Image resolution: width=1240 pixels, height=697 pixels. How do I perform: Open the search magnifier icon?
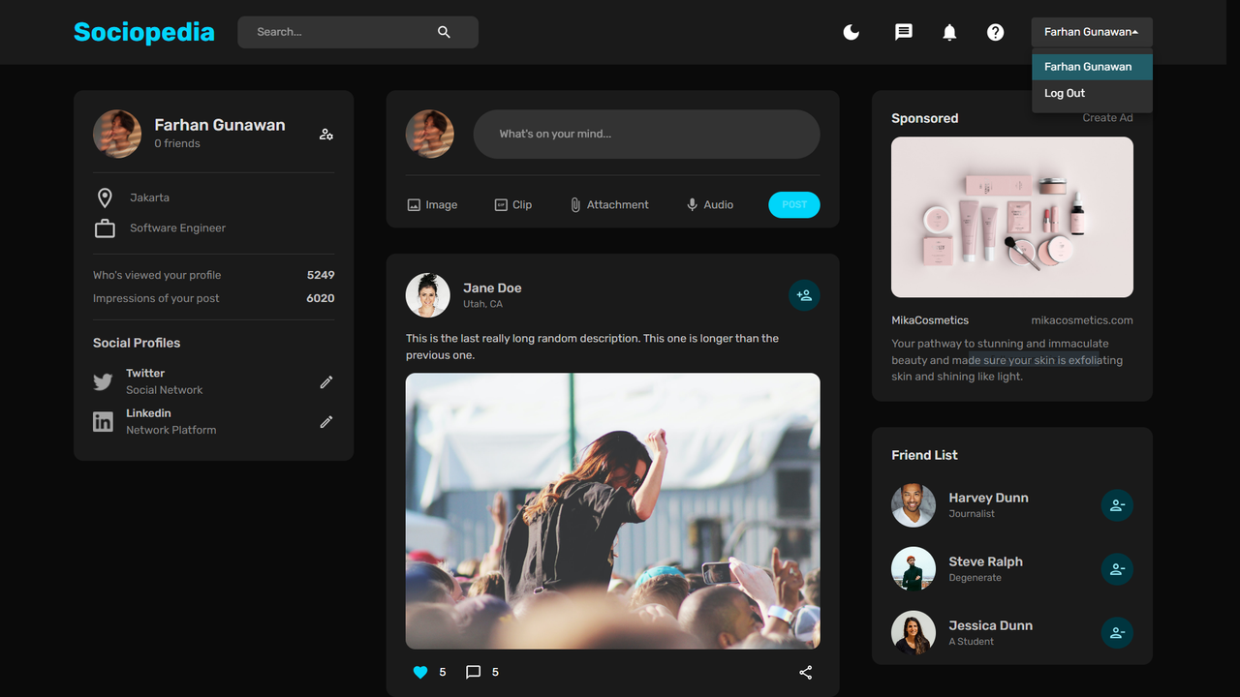444,32
